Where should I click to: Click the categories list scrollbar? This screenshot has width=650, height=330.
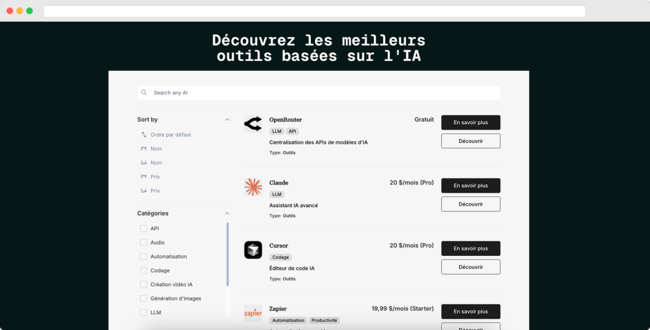pos(227,253)
